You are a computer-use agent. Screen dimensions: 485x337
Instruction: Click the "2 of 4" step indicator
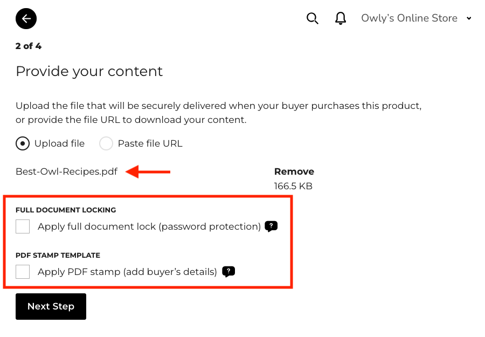click(x=29, y=46)
